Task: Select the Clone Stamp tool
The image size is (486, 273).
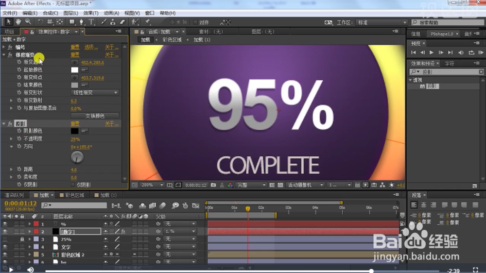Action: point(113,22)
